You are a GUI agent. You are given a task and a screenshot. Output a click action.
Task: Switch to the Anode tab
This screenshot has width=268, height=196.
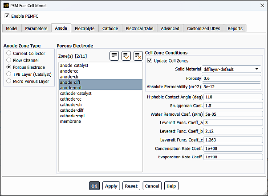pos(61,28)
